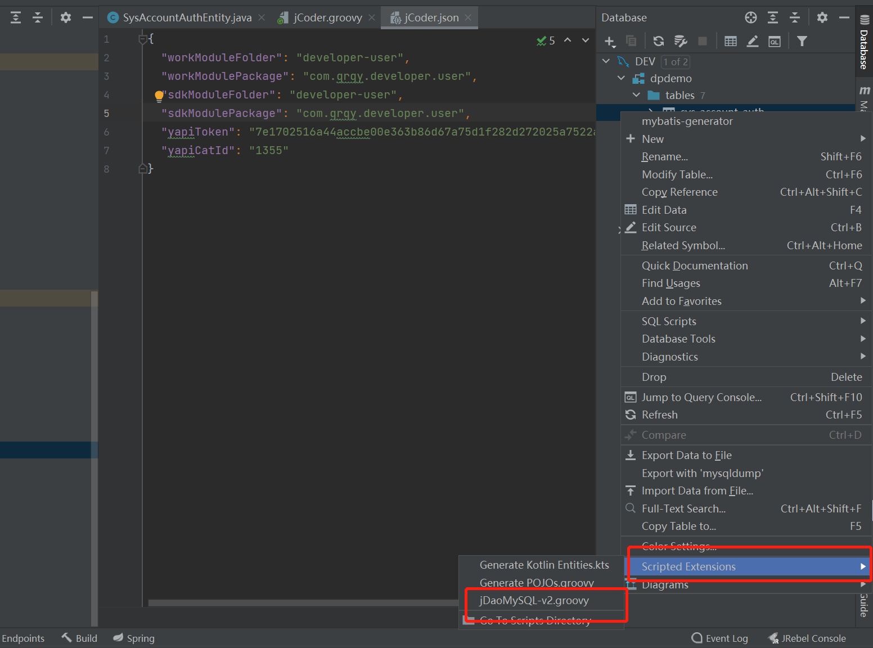873x648 pixels.
Task: Click Refresh in the context menu
Action: [x=746, y=415]
